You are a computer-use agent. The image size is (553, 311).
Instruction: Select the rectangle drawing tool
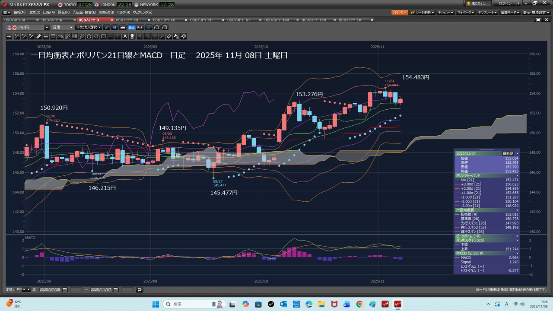[x=103, y=37]
